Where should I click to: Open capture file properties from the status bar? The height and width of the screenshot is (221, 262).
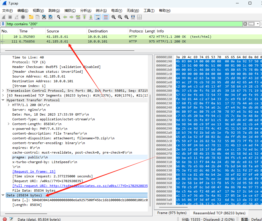click(x=11, y=219)
